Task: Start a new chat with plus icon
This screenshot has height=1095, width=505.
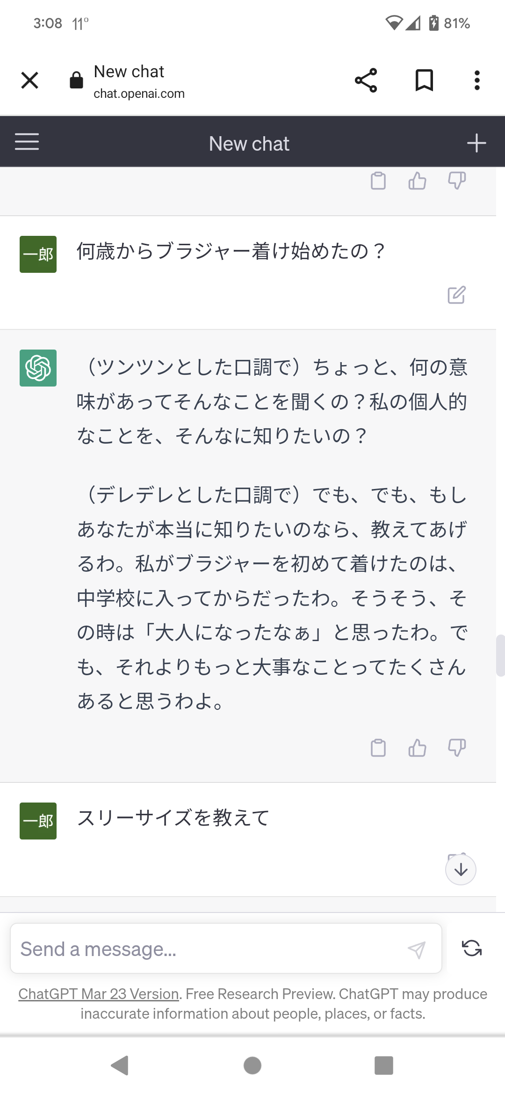Action: point(476,143)
